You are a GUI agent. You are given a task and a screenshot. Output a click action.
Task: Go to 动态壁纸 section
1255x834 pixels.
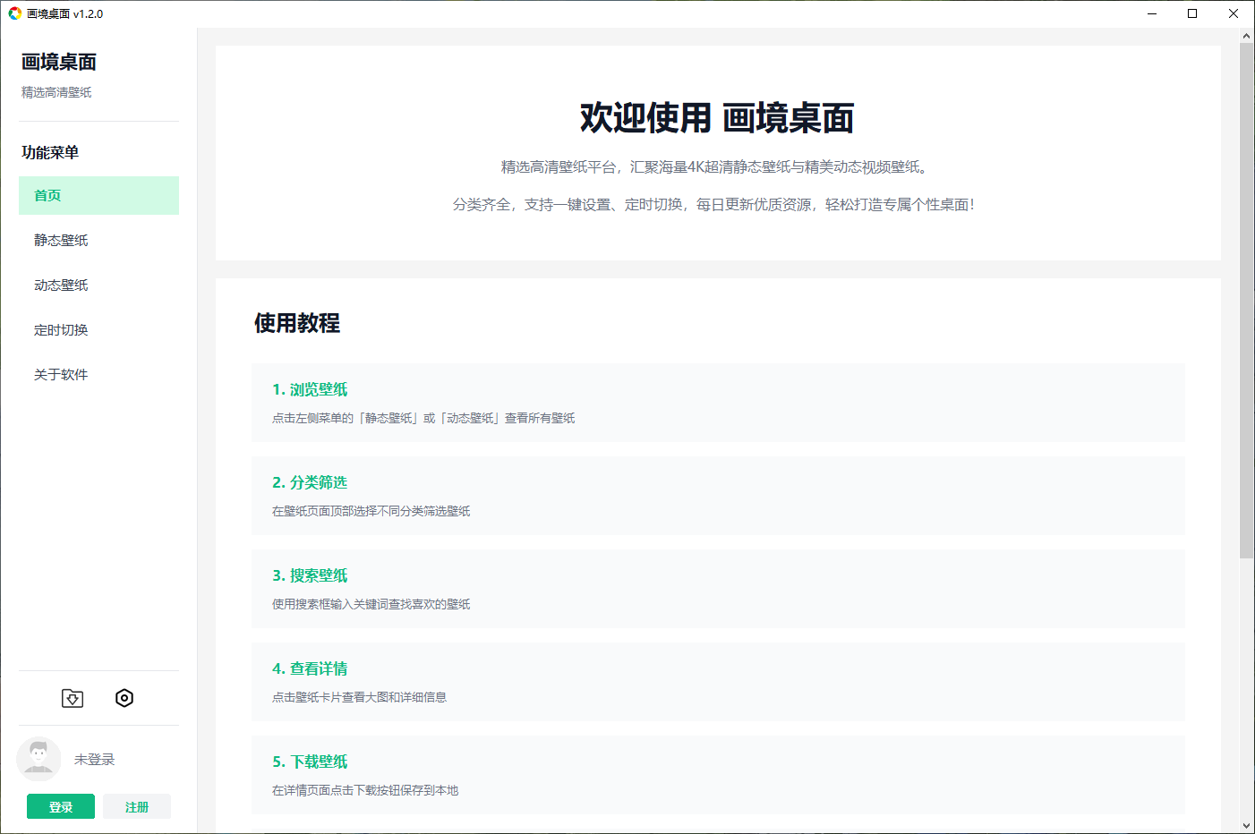coord(98,285)
